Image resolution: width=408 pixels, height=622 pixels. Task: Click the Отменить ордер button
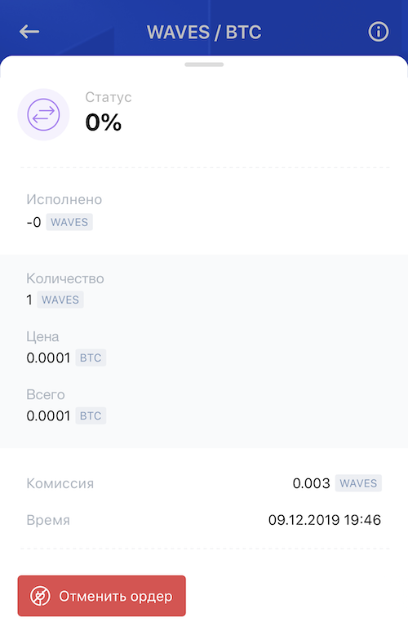pos(101,596)
